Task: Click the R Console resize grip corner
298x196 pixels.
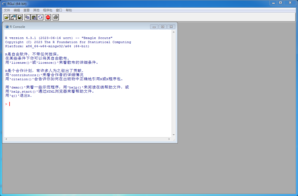Action: [x=174, y=140]
